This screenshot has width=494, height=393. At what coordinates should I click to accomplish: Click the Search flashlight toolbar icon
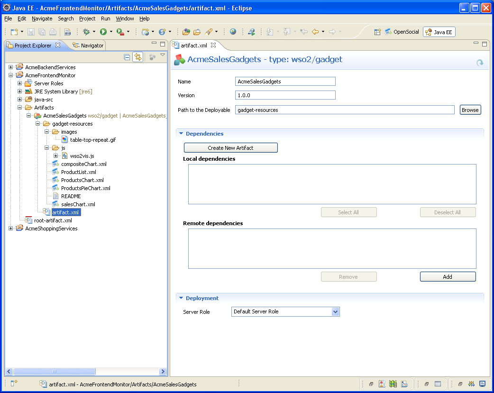(x=208, y=32)
